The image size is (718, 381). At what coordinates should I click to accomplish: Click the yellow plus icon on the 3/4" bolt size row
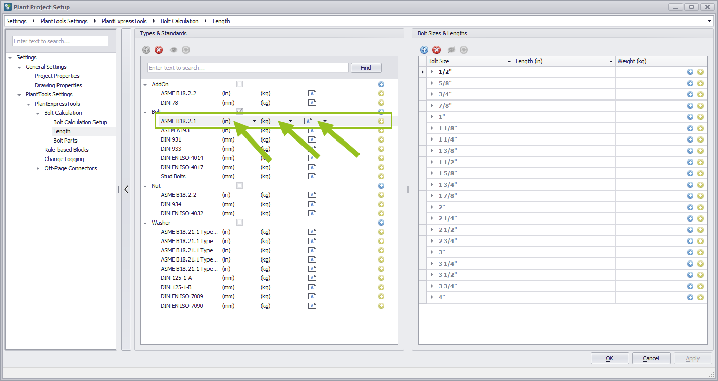(x=701, y=94)
